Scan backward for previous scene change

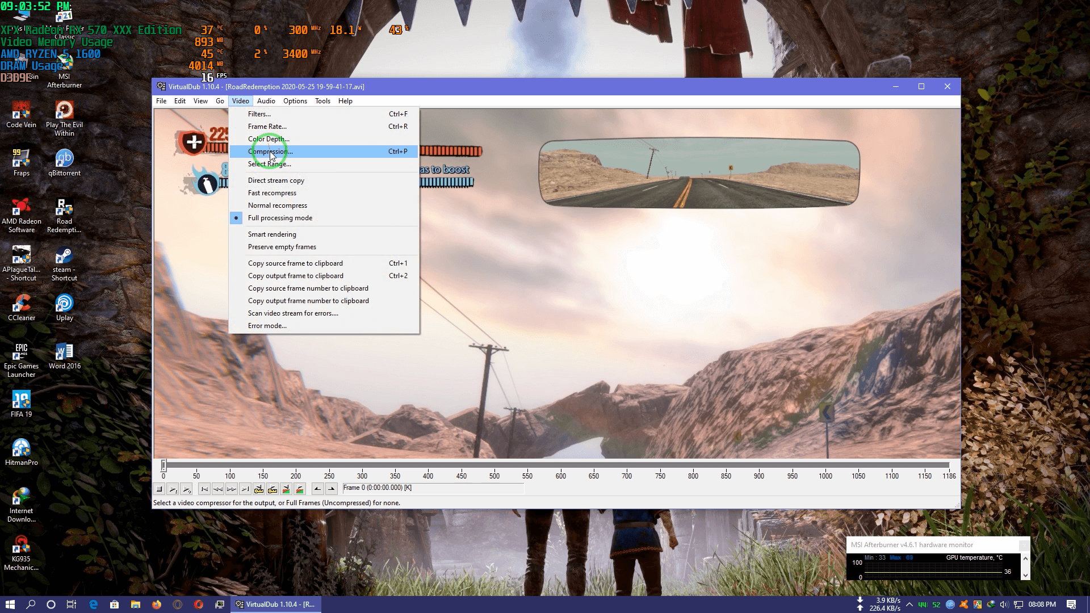[286, 489]
